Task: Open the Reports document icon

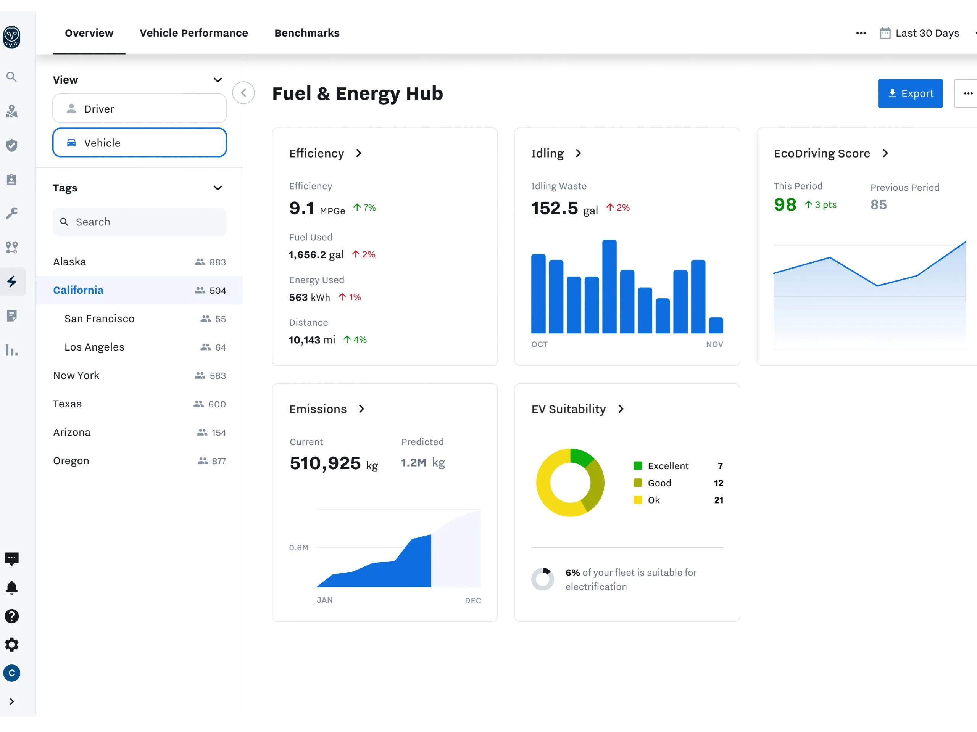Action: pos(12,315)
